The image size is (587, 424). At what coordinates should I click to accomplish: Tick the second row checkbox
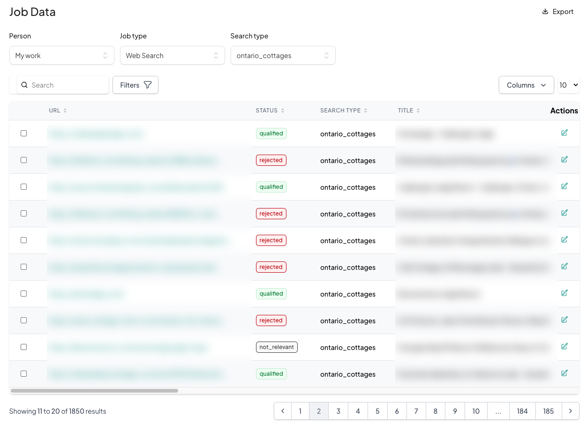click(24, 160)
